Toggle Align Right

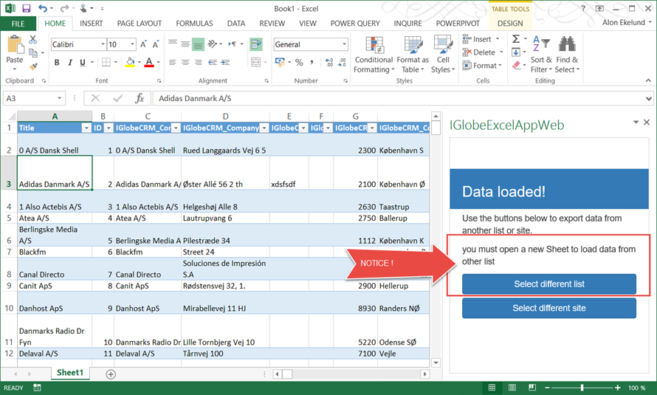pos(198,63)
